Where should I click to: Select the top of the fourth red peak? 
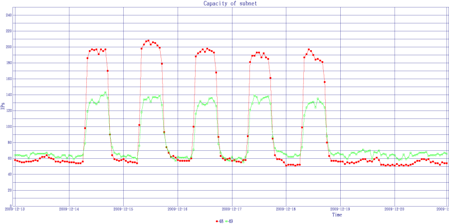pos(258,52)
